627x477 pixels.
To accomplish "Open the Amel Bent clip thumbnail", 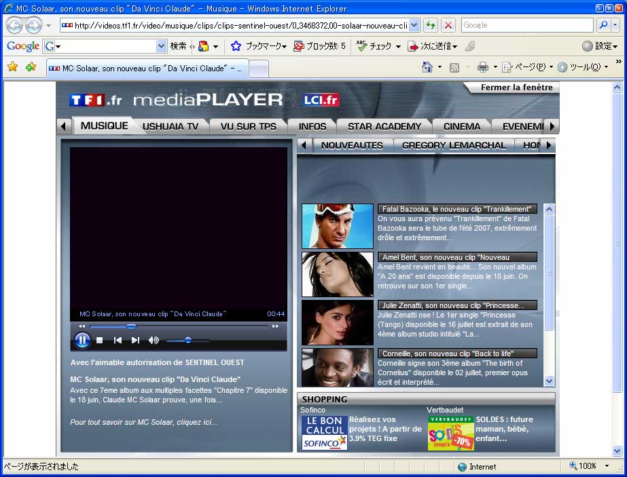I will tap(338, 274).
